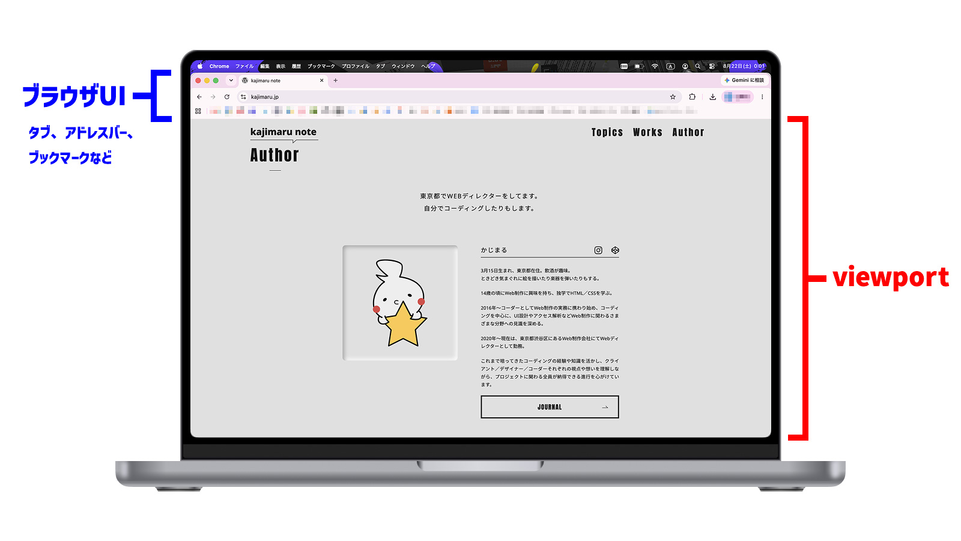Go to Works in site navigation
961x541 pixels.
[x=647, y=132]
